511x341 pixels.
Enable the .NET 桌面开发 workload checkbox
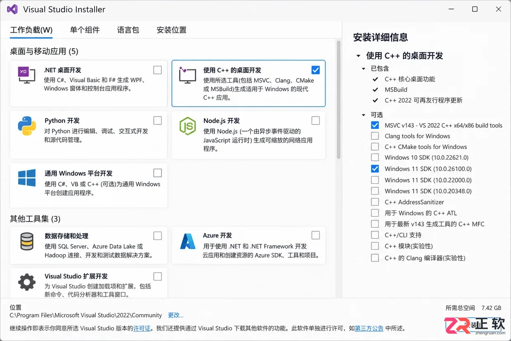coord(158,70)
